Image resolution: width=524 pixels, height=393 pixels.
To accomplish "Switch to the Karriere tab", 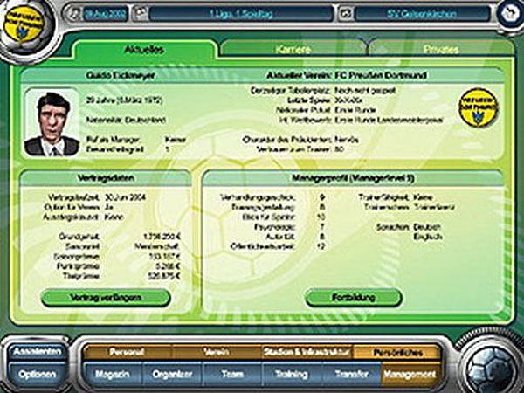I will tap(293, 49).
